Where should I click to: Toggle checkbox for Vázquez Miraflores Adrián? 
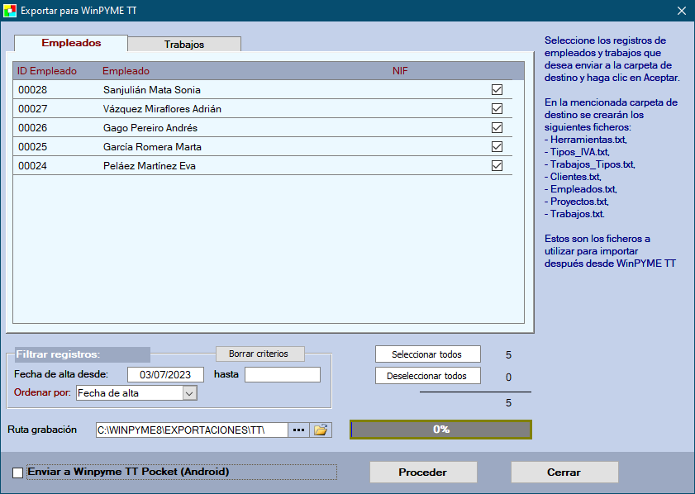click(497, 108)
